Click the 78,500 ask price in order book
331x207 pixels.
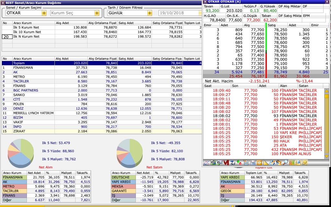[x=280, y=34]
